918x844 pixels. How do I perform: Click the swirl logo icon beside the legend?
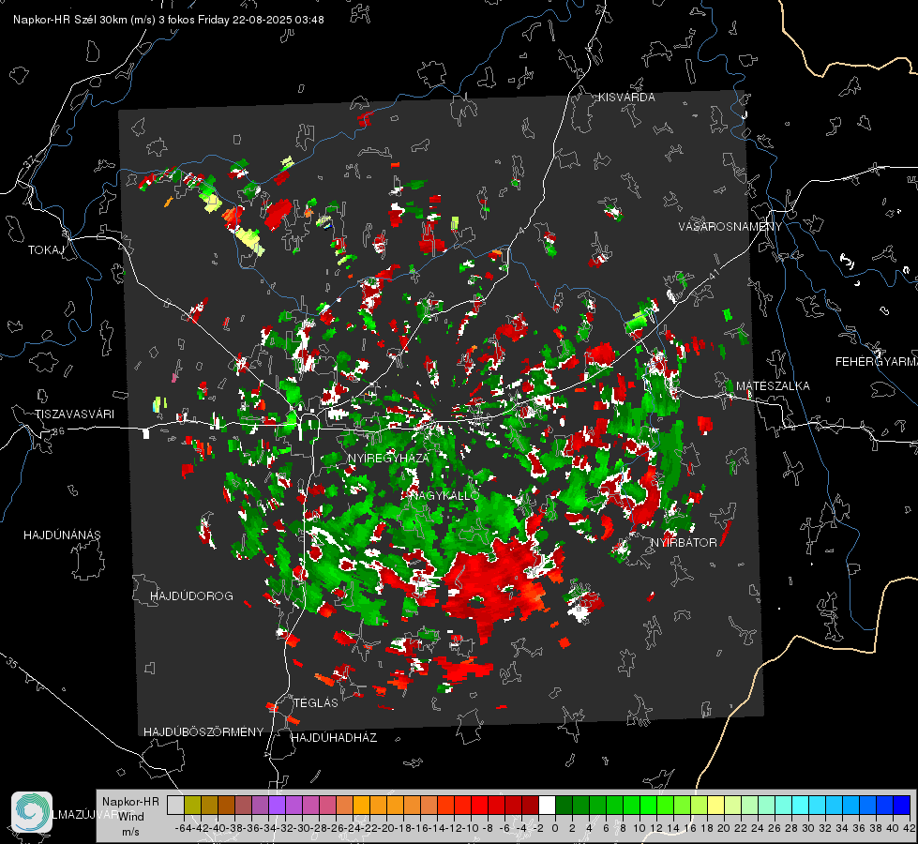[32, 812]
